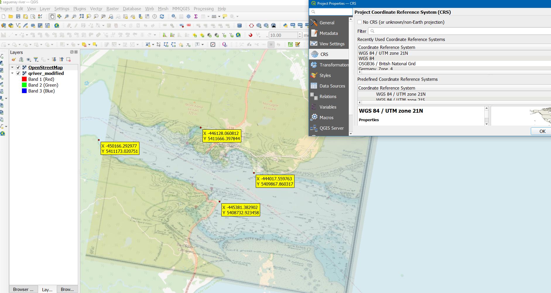Select the Pan Map hand tool
The width and height of the screenshot is (551, 293).
tap(52, 17)
